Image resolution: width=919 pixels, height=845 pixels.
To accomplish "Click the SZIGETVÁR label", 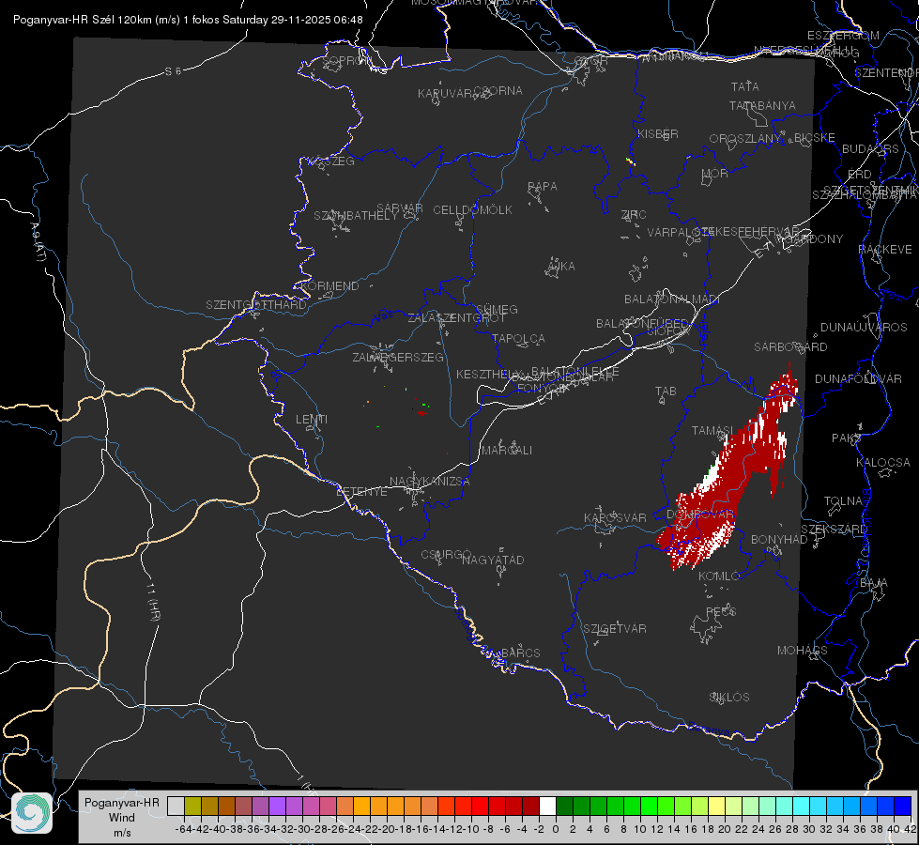I will [x=615, y=629].
